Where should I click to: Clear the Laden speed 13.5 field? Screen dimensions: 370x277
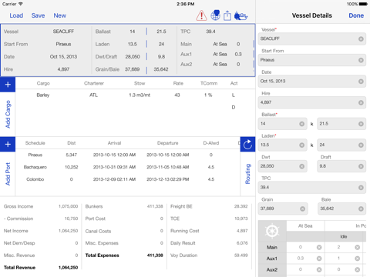click(x=301, y=145)
